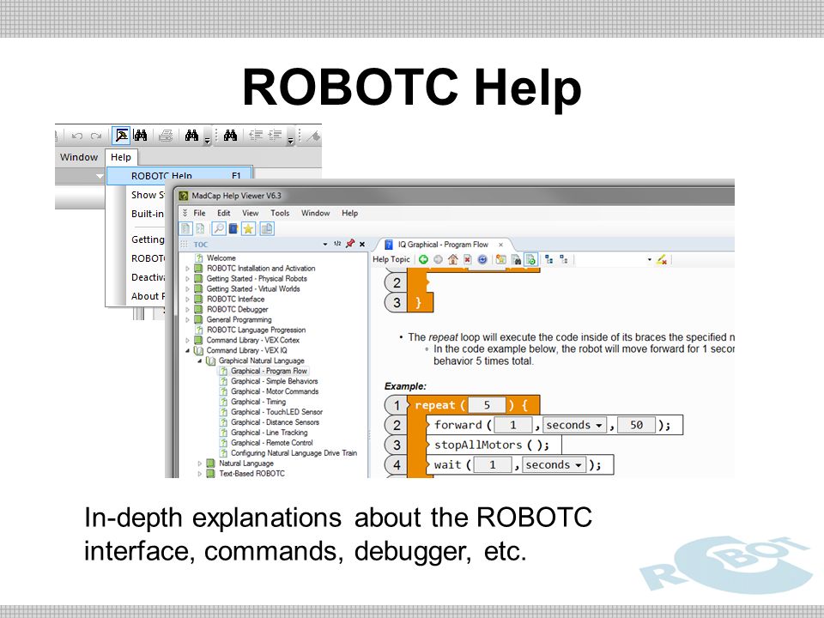
Task: Open Graphical - Simple Behaviors topic
Action: click(275, 381)
